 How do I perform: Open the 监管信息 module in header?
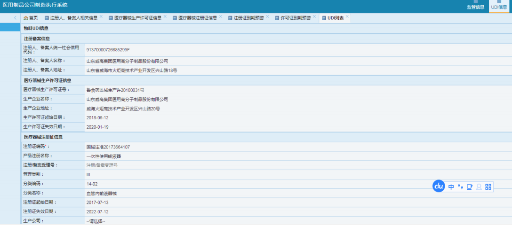pyautogui.click(x=475, y=7)
